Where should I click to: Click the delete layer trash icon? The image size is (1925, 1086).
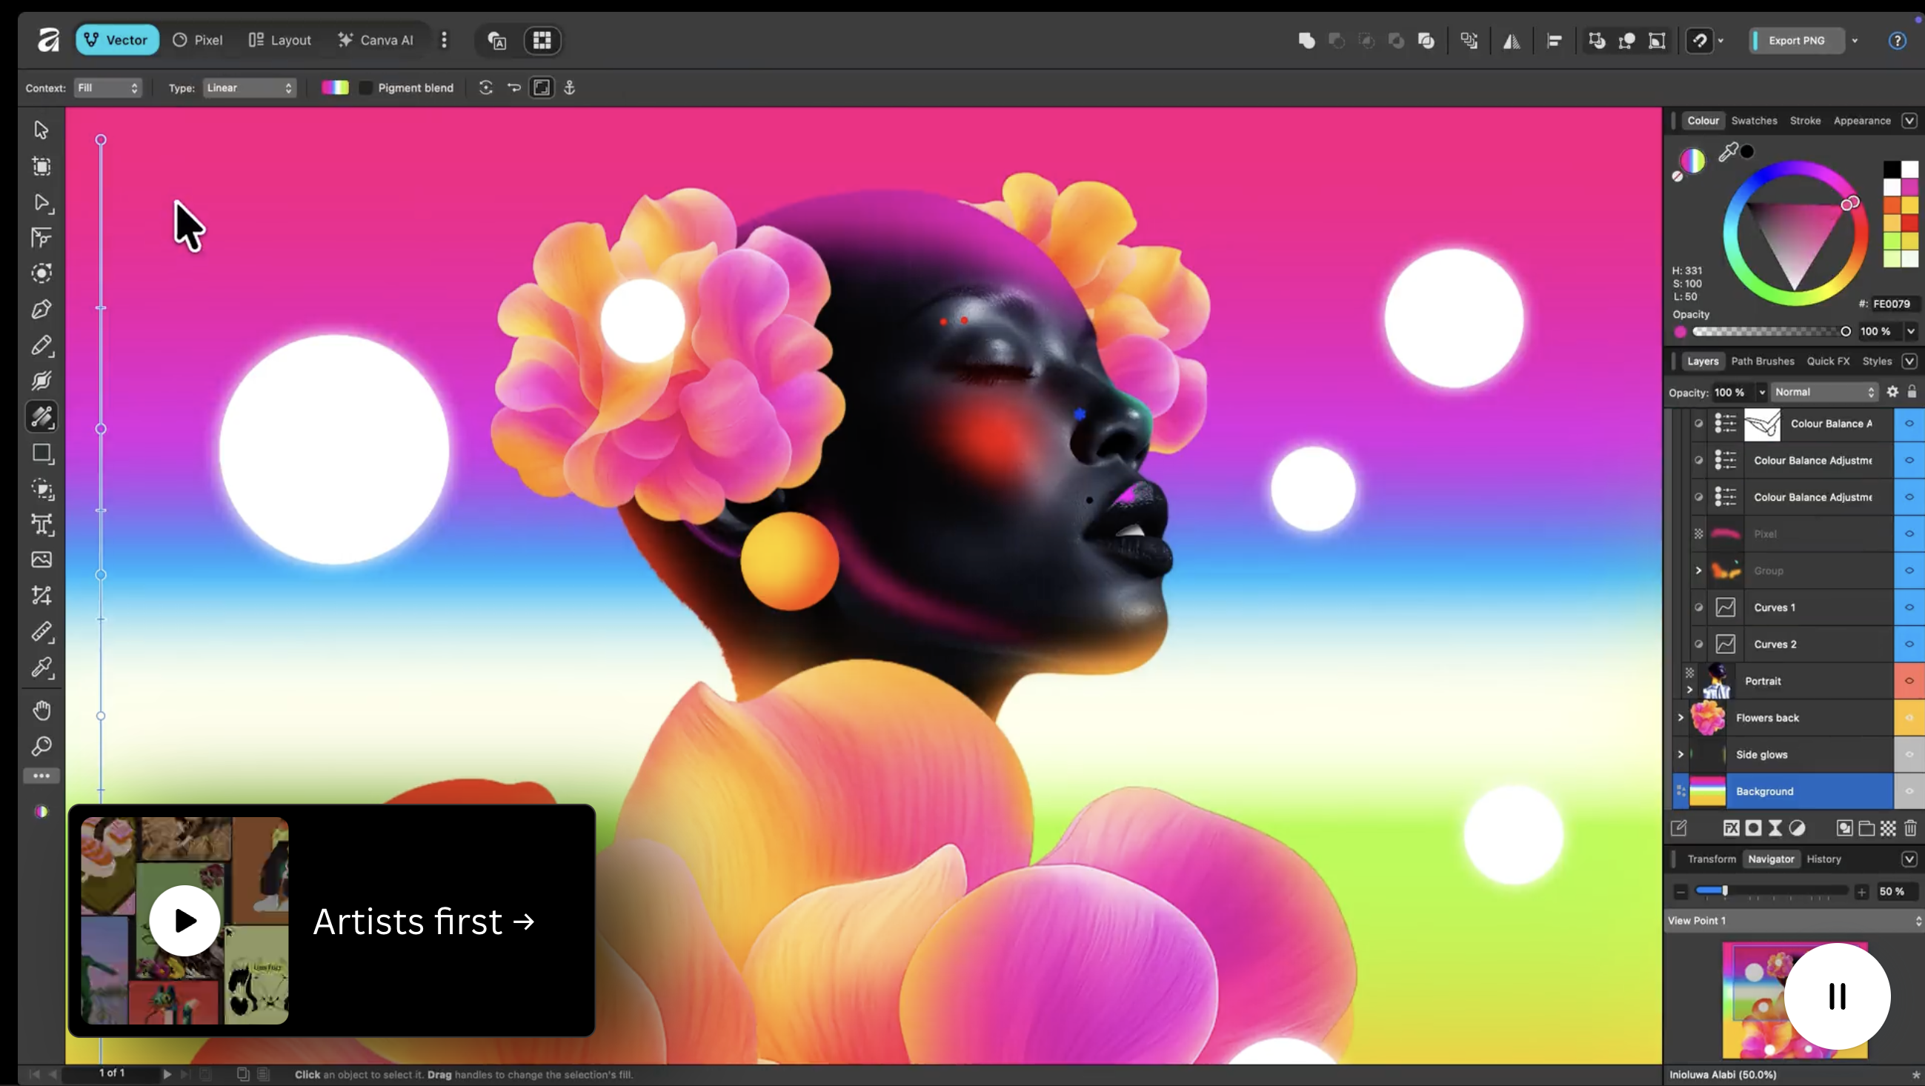point(1910,827)
